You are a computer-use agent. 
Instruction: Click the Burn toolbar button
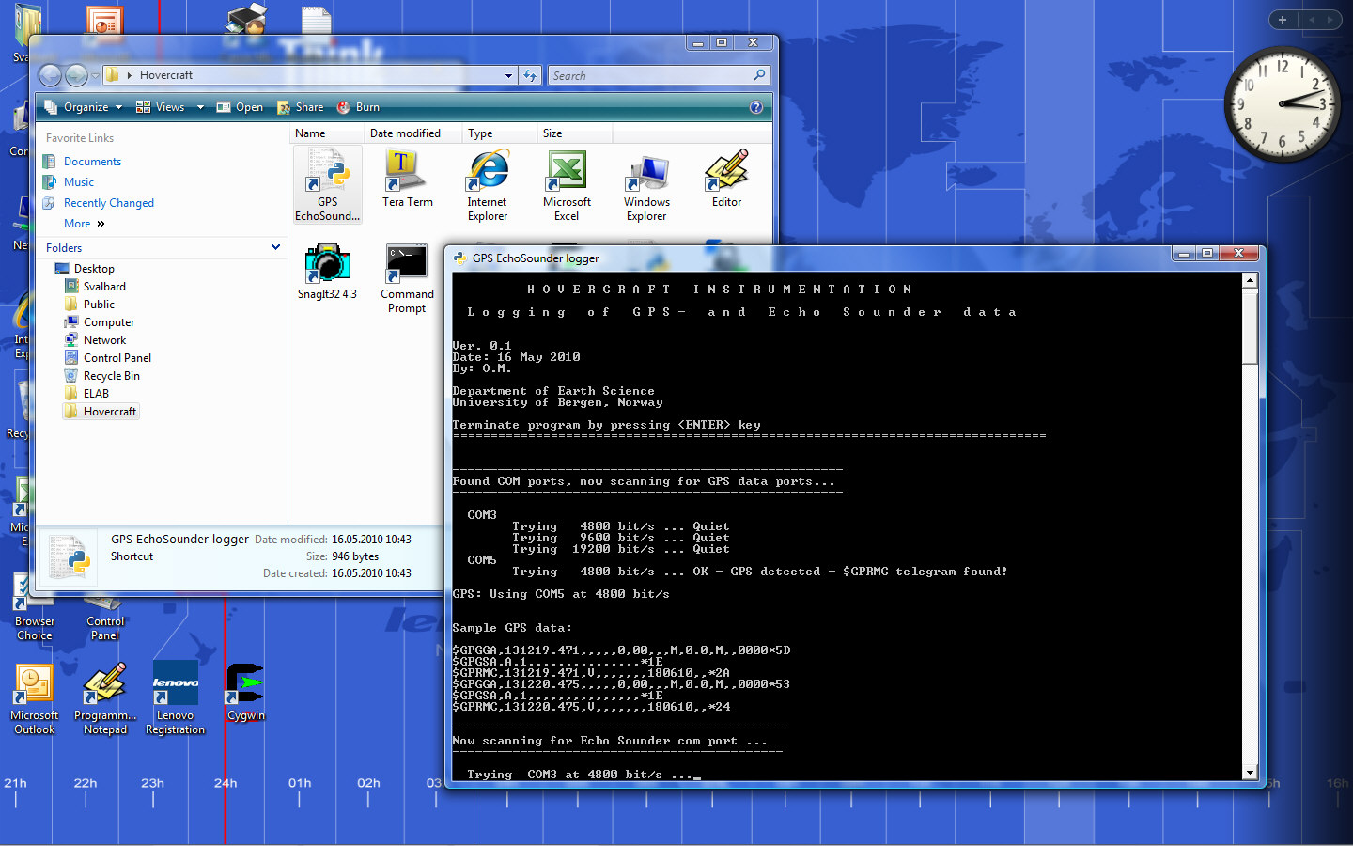[x=358, y=107]
